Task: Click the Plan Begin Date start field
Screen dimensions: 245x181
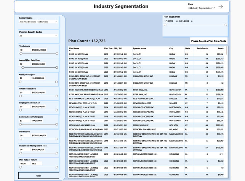Action: point(169,21)
